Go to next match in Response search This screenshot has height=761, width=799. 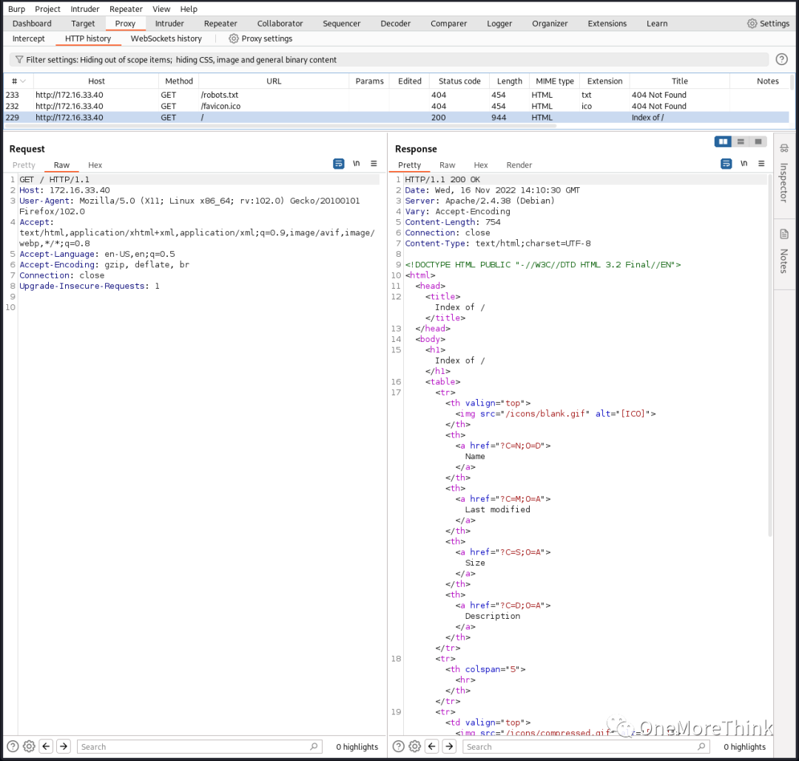450,746
